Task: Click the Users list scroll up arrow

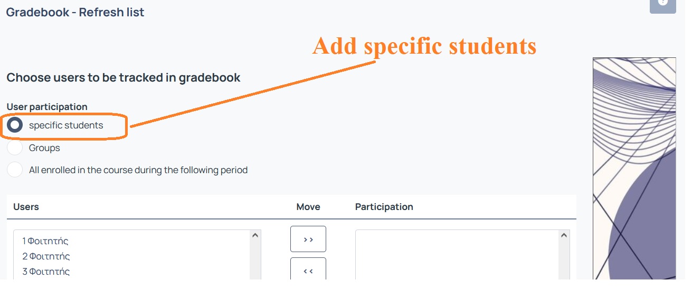Action: pyautogui.click(x=255, y=235)
